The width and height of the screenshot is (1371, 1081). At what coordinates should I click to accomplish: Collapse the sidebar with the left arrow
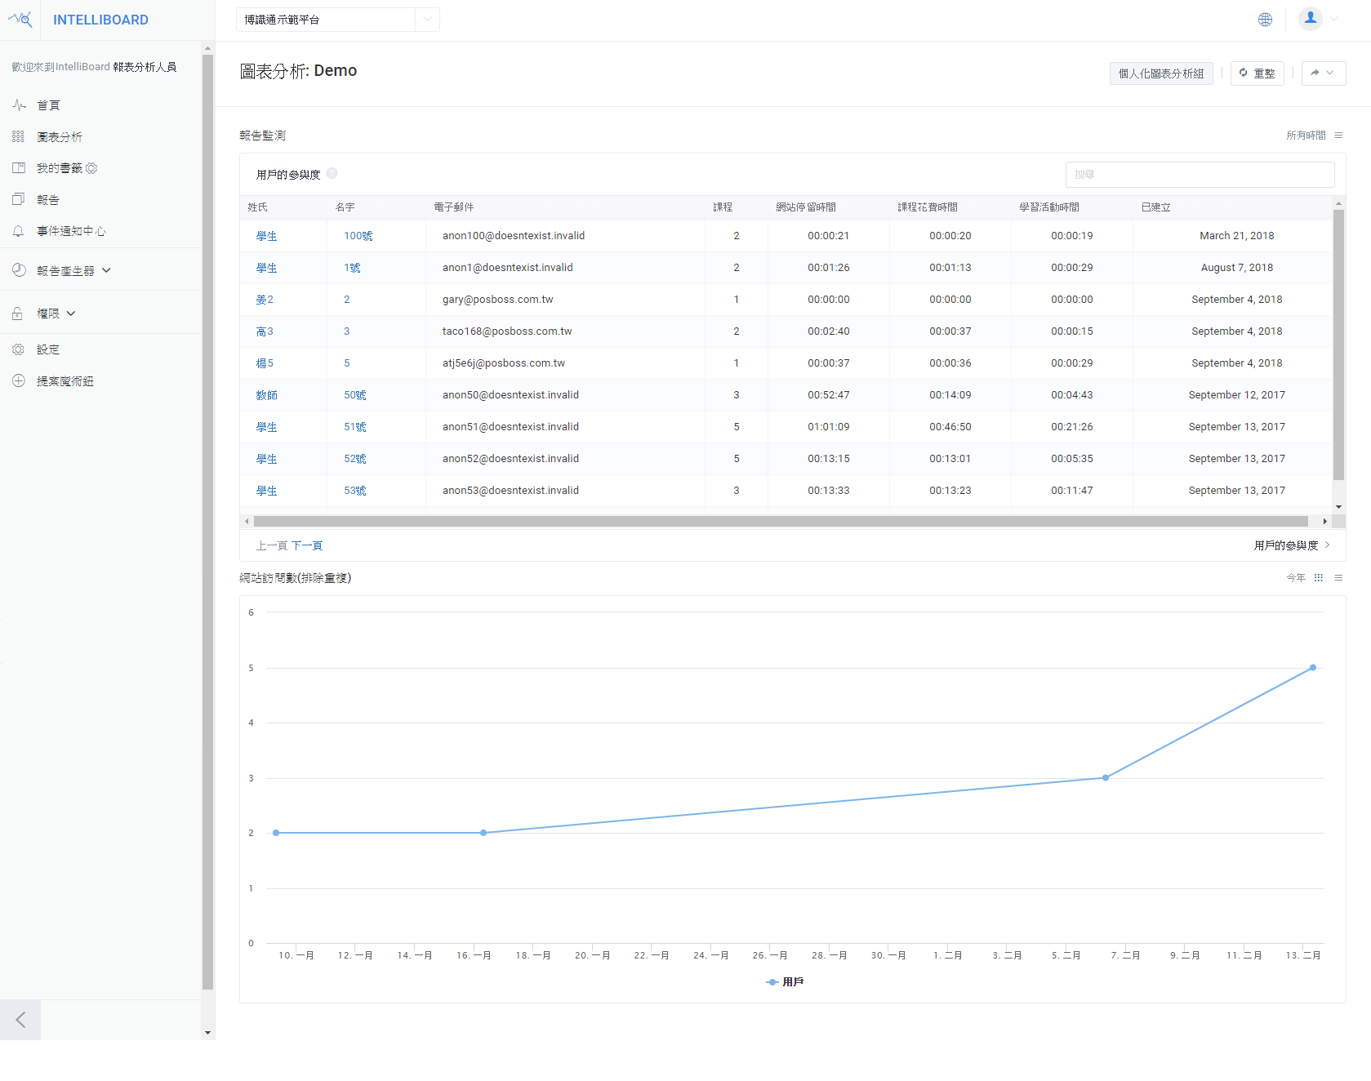pos(20,1020)
